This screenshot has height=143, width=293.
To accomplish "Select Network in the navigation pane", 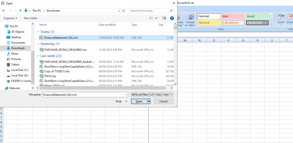I will 15,88.
